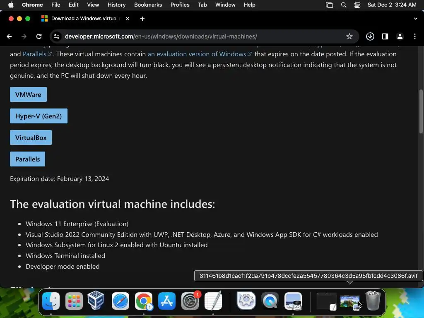Screen dimensions: 424x318
Task: Expand the tab search chevron
Action: [x=416, y=19]
